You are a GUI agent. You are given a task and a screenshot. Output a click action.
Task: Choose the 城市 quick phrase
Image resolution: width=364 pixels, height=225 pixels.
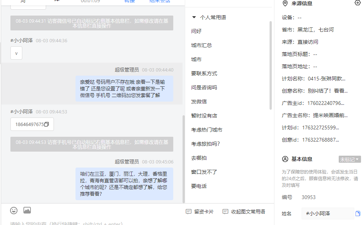(196, 59)
